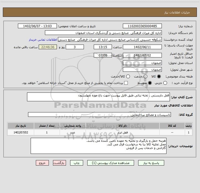200x193 pixels.
Task: Click delivery city field اصفهان
Action: click(x=142, y=70)
